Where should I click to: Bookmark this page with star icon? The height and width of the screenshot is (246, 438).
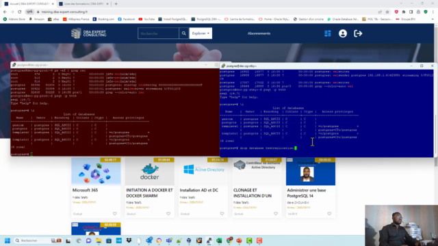point(387,12)
